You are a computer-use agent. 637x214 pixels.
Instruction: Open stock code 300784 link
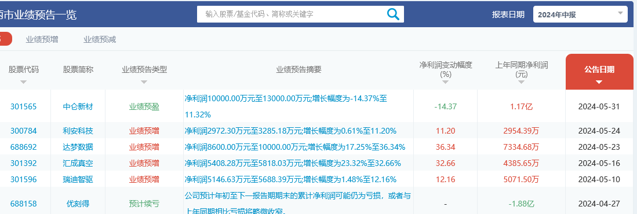coord(24,131)
